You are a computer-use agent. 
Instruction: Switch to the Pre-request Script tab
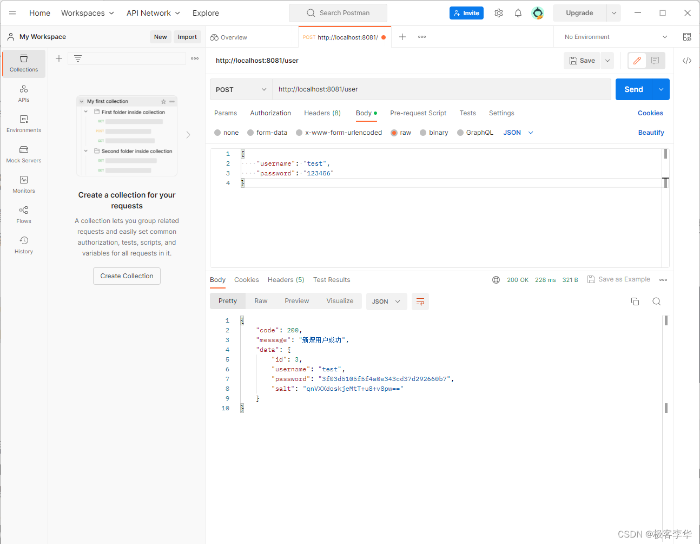[418, 113]
